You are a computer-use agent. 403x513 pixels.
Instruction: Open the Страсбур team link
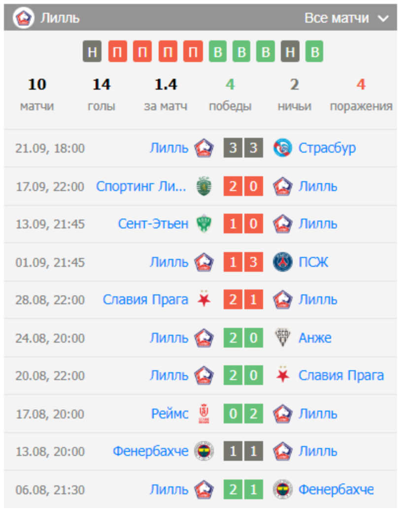click(327, 148)
